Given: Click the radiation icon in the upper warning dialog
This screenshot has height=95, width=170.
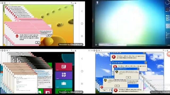Looking at the screenshot, I should [117, 72].
